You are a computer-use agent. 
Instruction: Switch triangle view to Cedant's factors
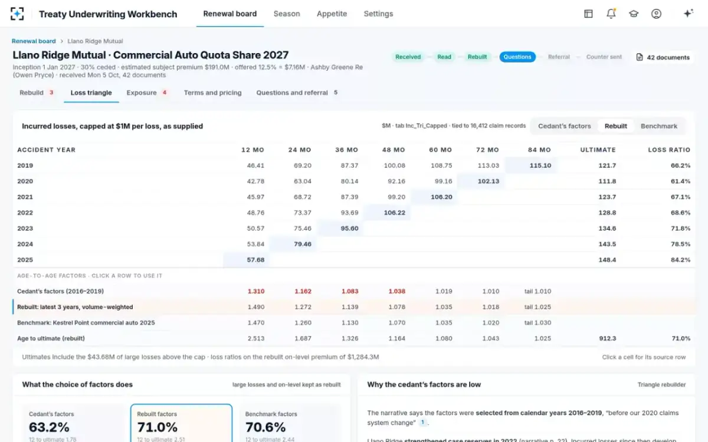[x=564, y=126]
